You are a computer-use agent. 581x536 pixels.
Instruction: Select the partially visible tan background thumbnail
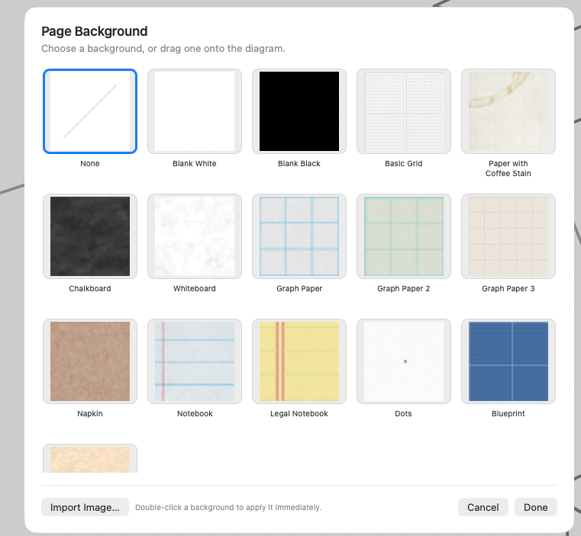tap(90, 458)
